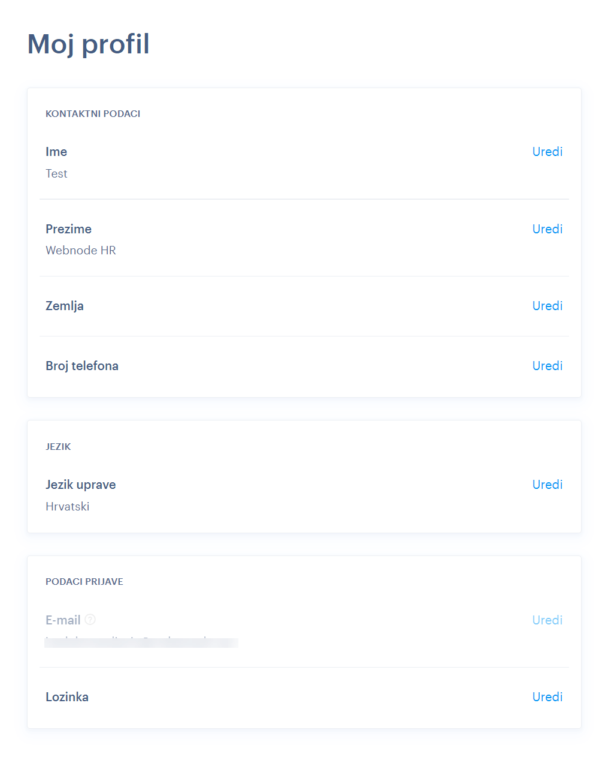Edit the Ime field via Uredi
599x769 pixels.
point(547,152)
